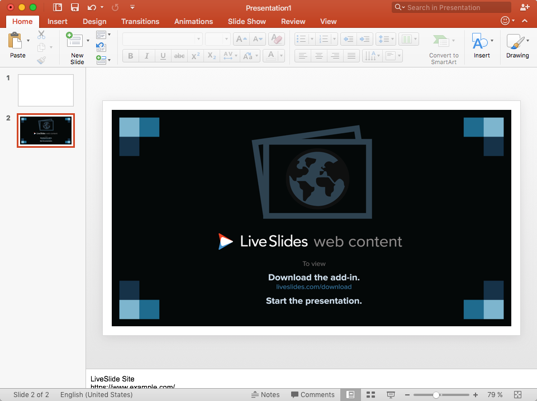Image resolution: width=537 pixels, height=401 pixels.
Task: Align text left
Action: click(x=302, y=56)
